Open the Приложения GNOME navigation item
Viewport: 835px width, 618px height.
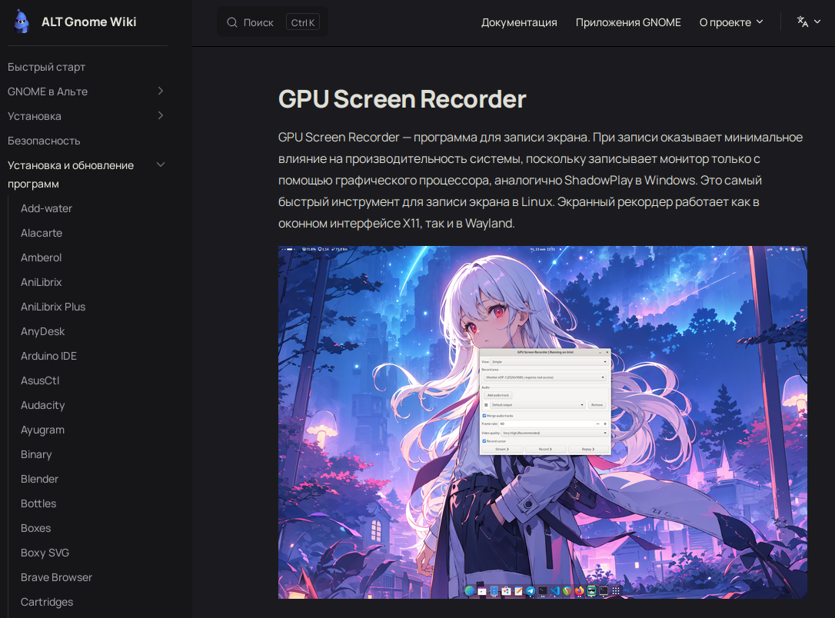[x=628, y=22]
